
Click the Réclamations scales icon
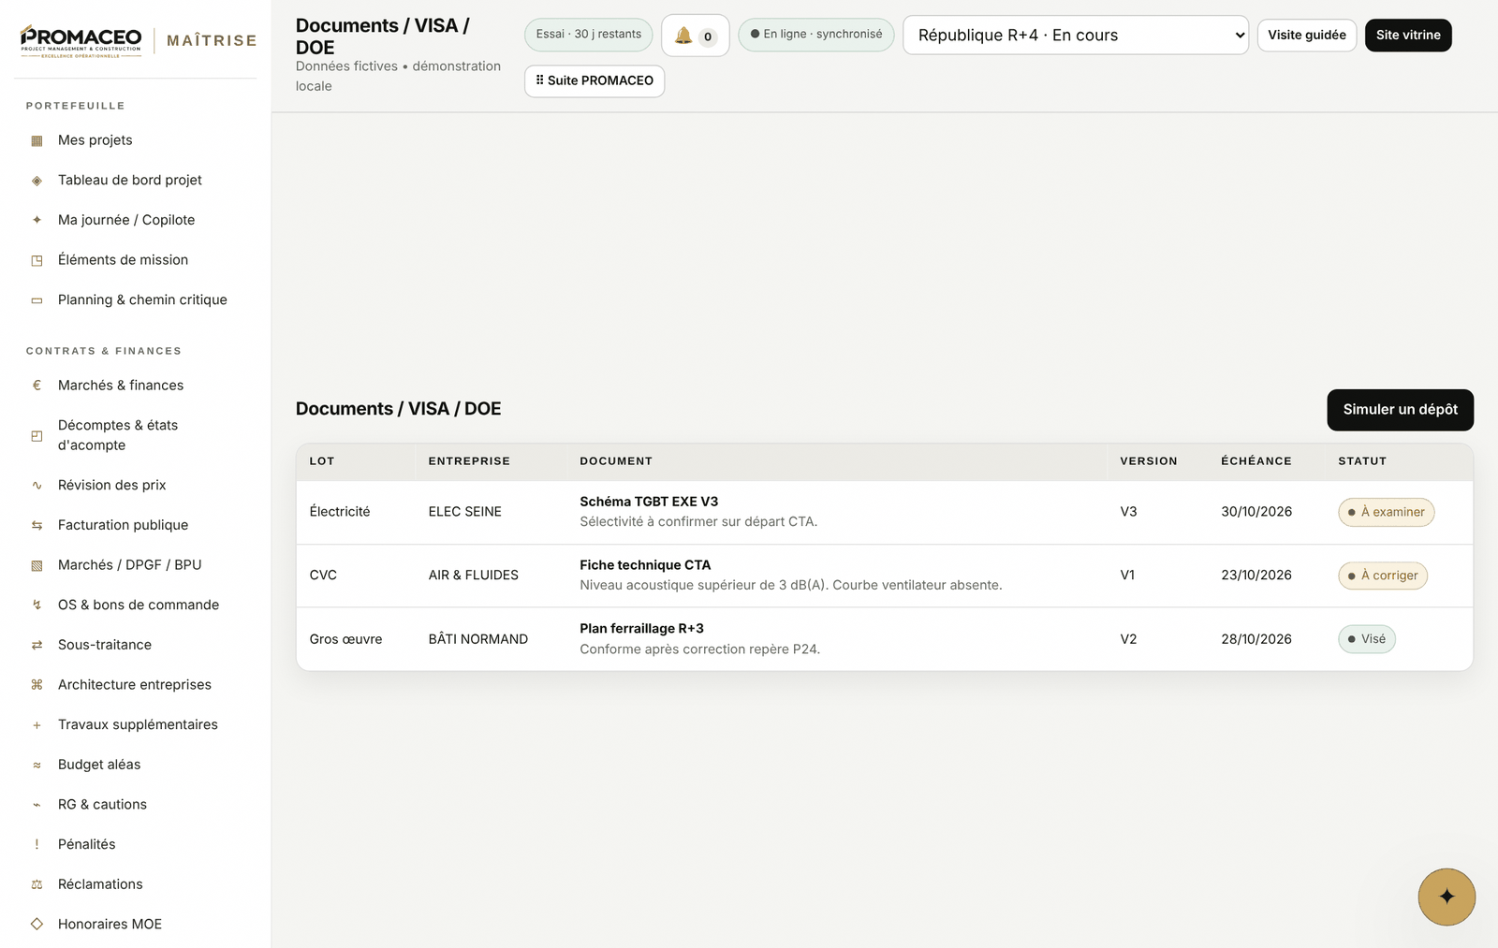click(37, 884)
